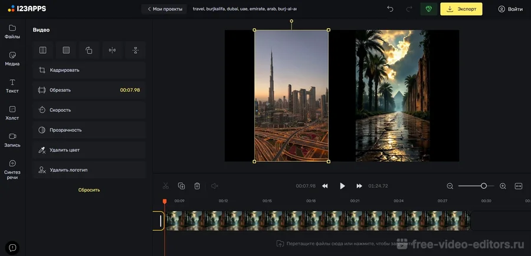Viewport: 531px width, 256px height.
Task: Redo the last action
Action: 409,9
